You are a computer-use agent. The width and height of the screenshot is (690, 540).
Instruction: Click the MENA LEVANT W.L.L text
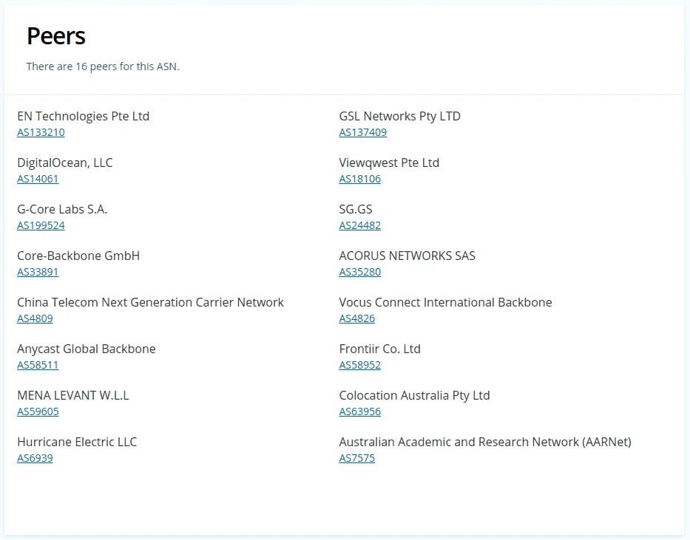(73, 395)
